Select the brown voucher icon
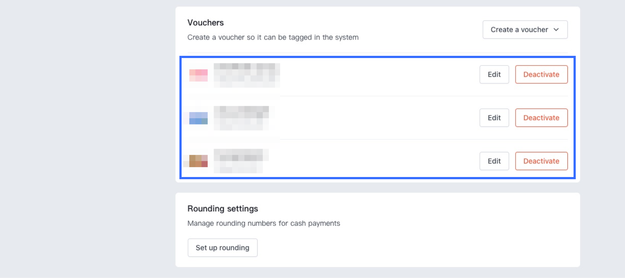Screen dimensions: 625x278 coord(198,160)
